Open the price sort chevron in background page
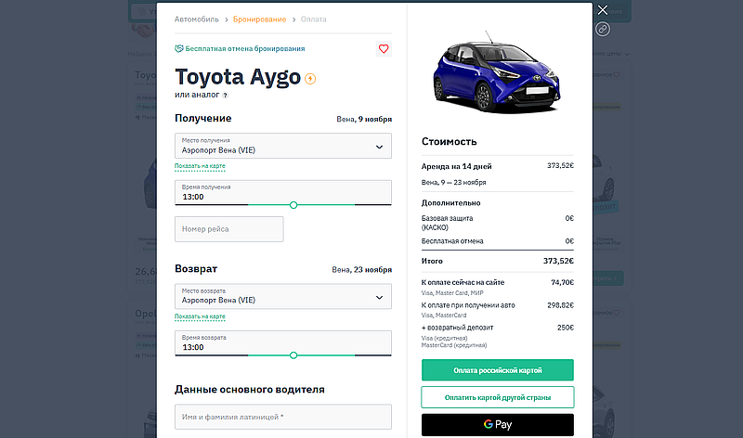The width and height of the screenshot is (743, 438). [x=627, y=54]
